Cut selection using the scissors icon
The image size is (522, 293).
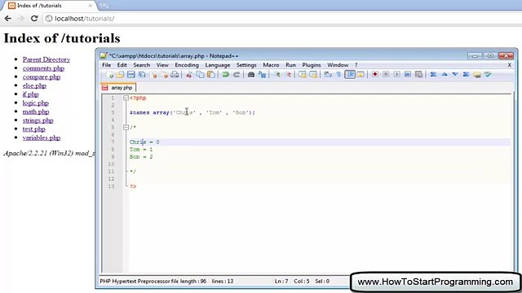coord(189,75)
